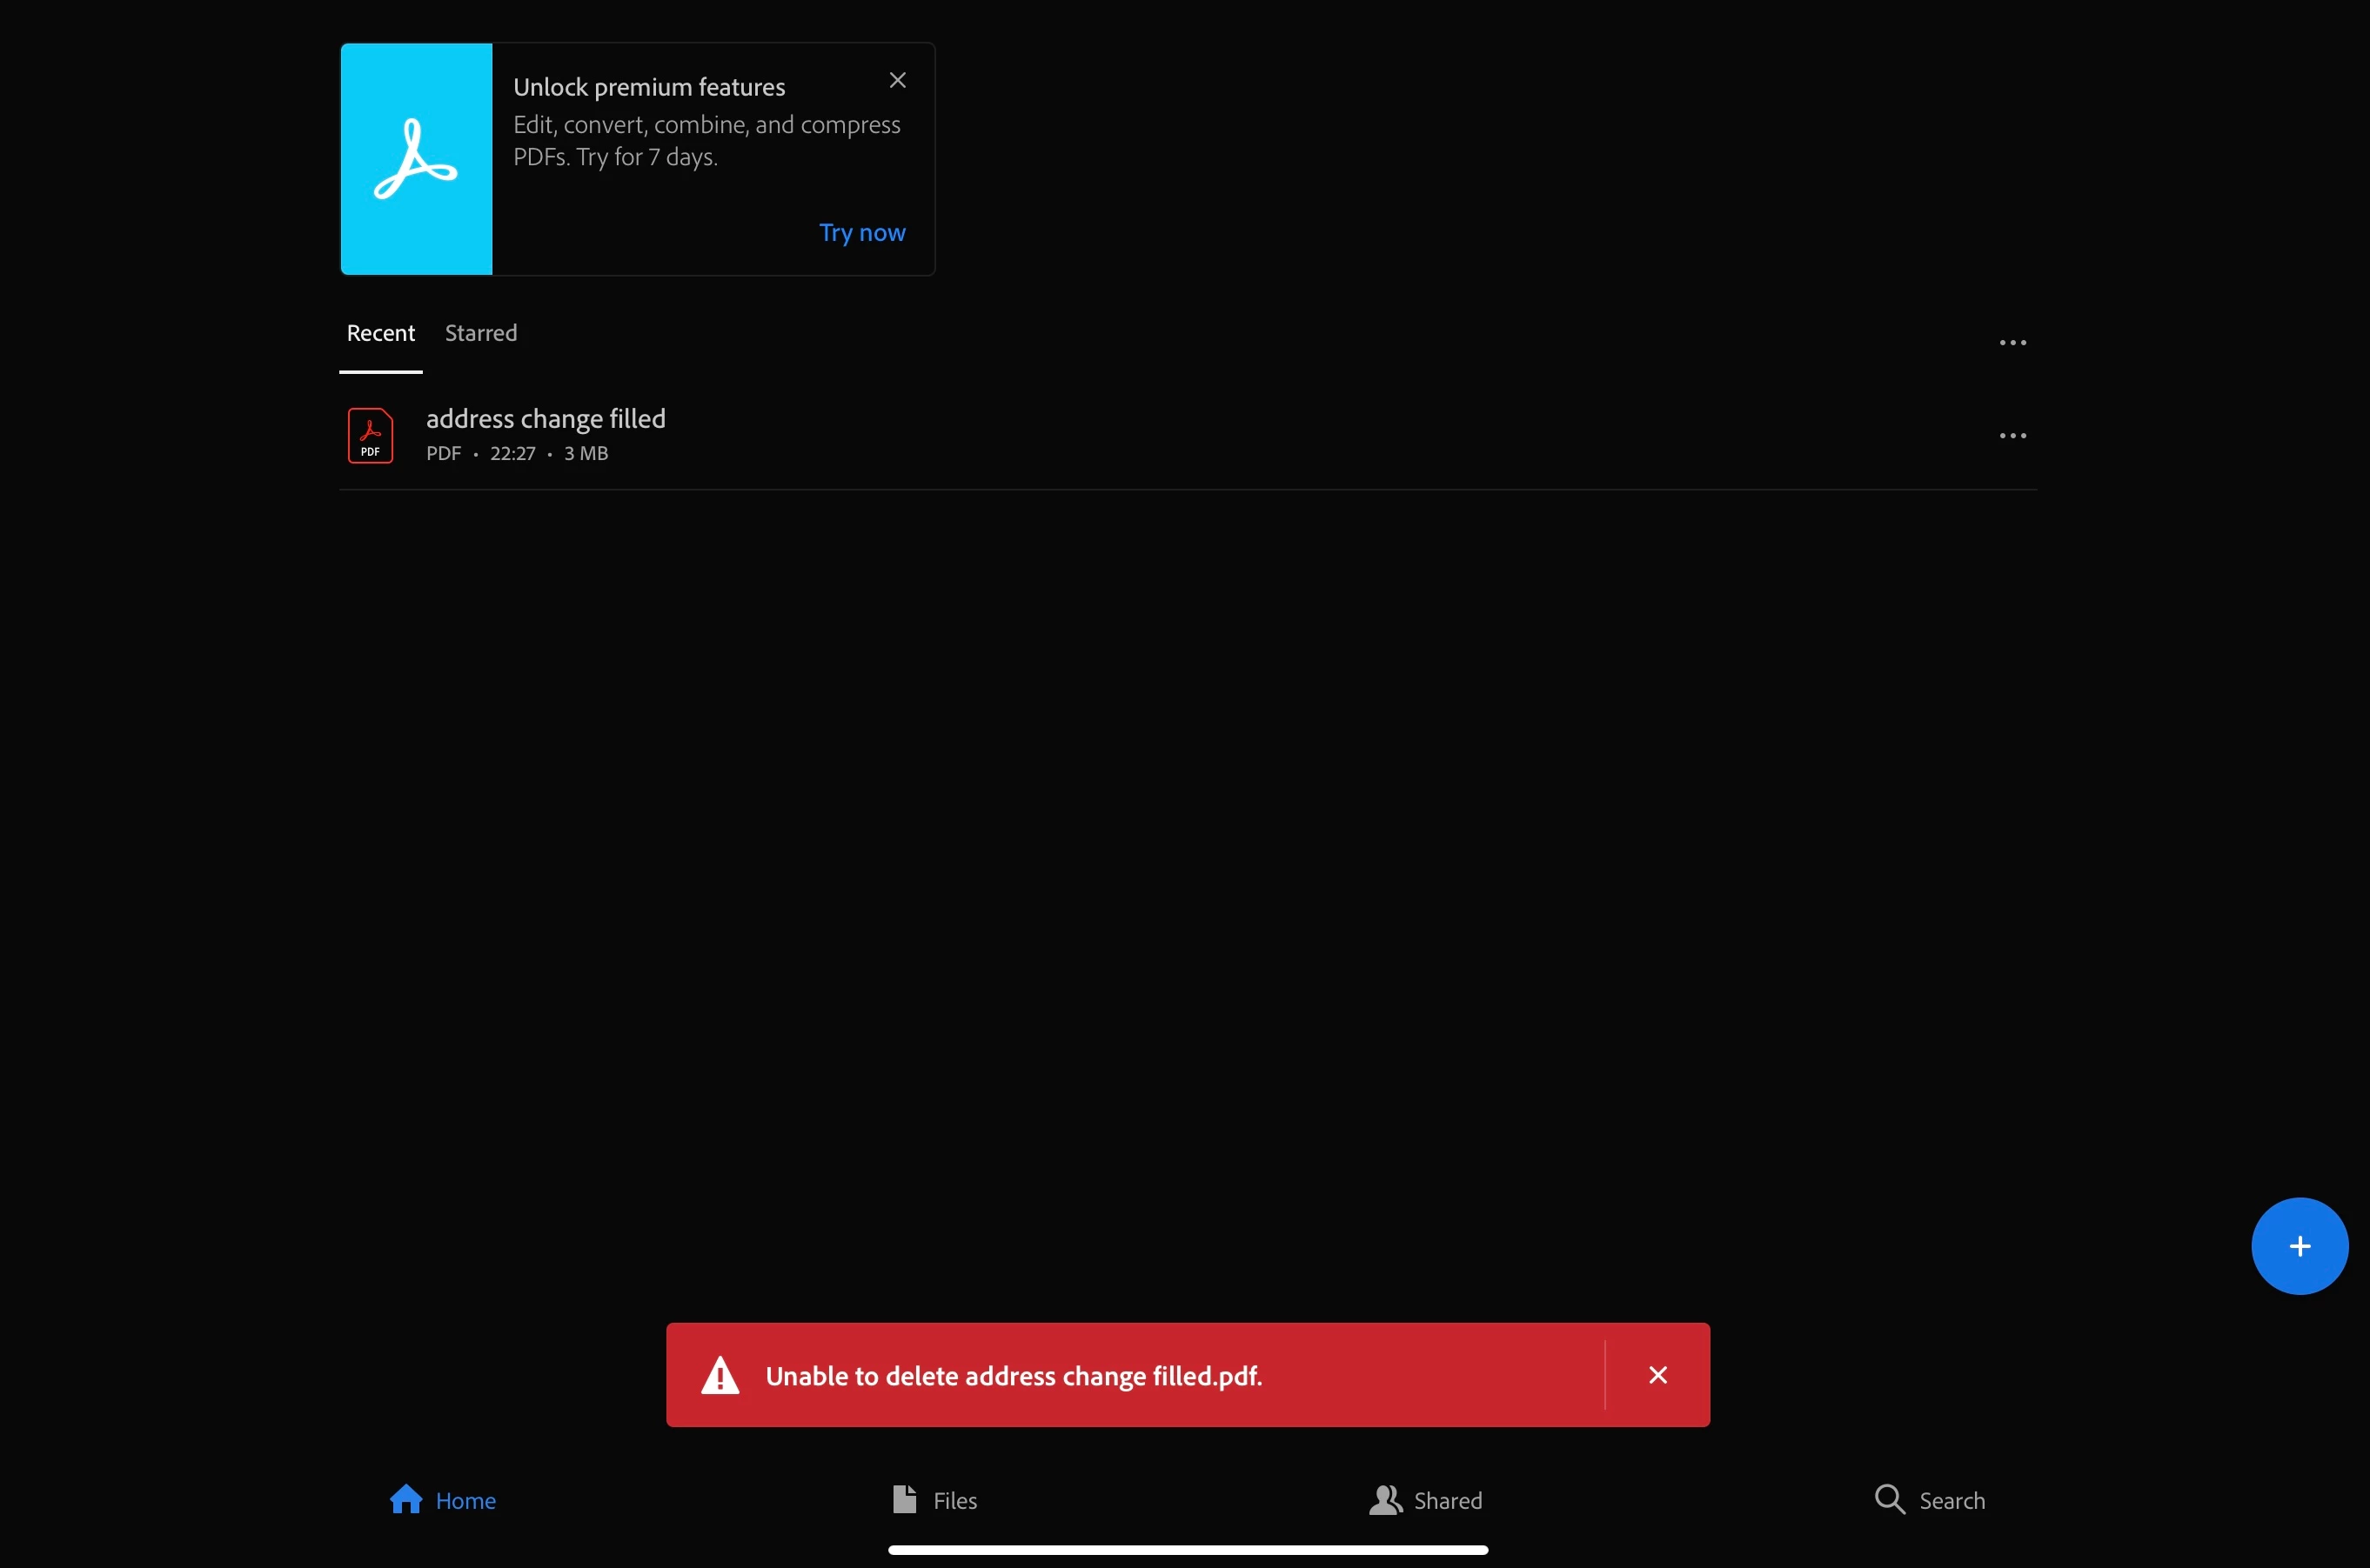The image size is (2370, 1568).
Task: Click the Unlock premium features title
Action: [x=648, y=87]
